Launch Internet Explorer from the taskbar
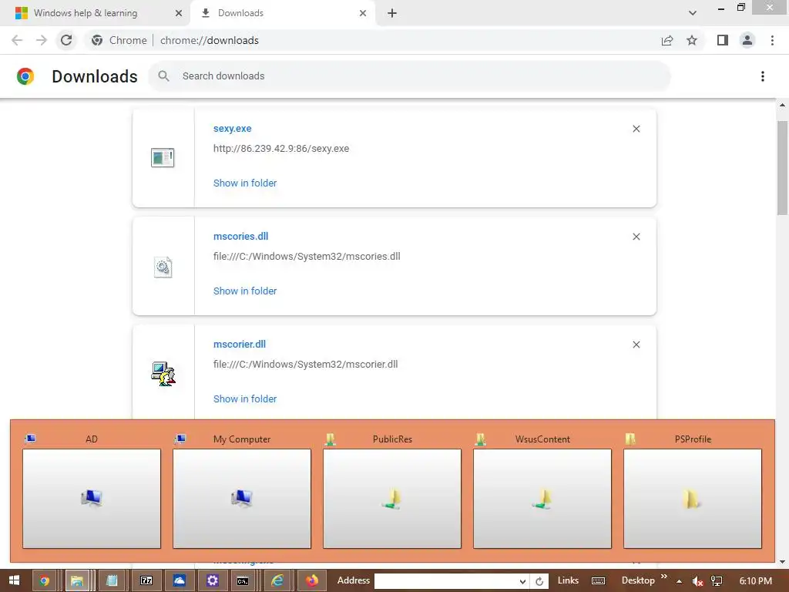 [277, 581]
